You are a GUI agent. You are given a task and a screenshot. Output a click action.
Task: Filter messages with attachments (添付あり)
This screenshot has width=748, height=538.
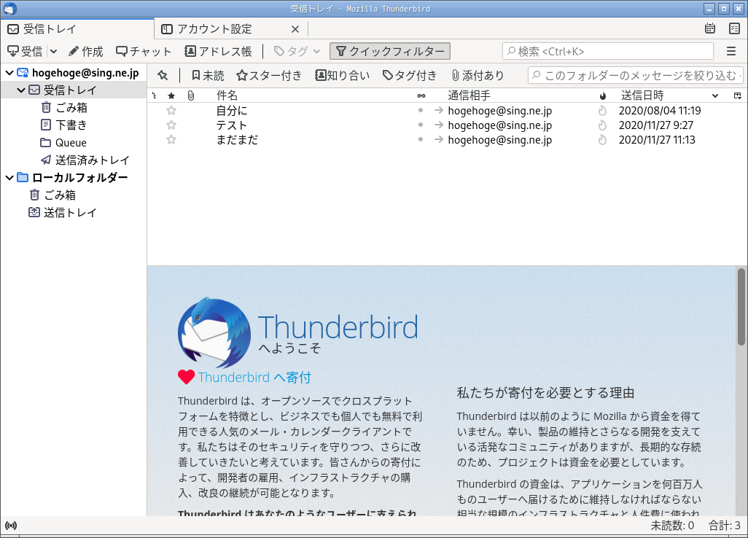[x=478, y=75]
